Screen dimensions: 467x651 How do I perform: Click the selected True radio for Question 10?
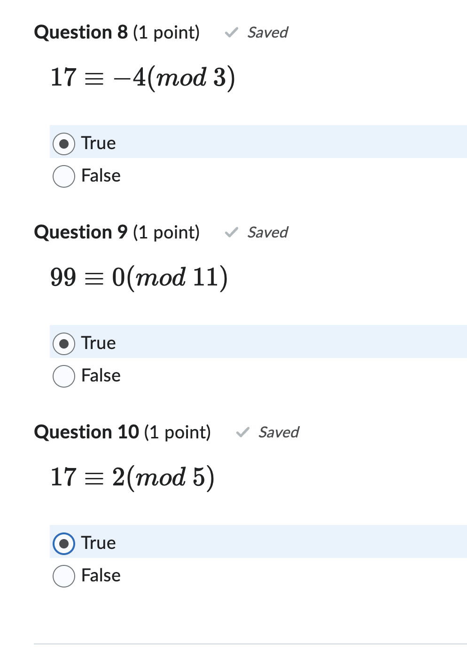click(x=63, y=543)
